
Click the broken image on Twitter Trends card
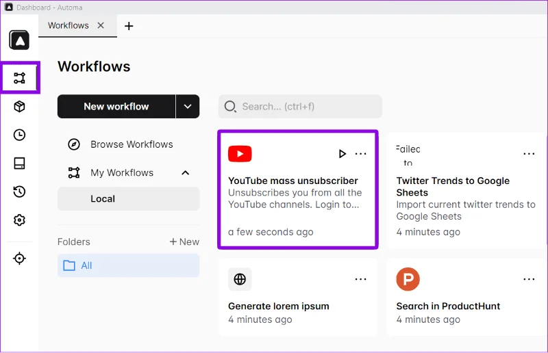(x=408, y=155)
